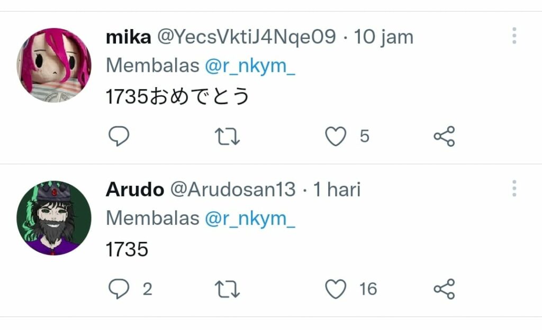Retweet Arudo's 1735 tweet
The width and height of the screenshot is (542, 330).
tap(227, 289)
